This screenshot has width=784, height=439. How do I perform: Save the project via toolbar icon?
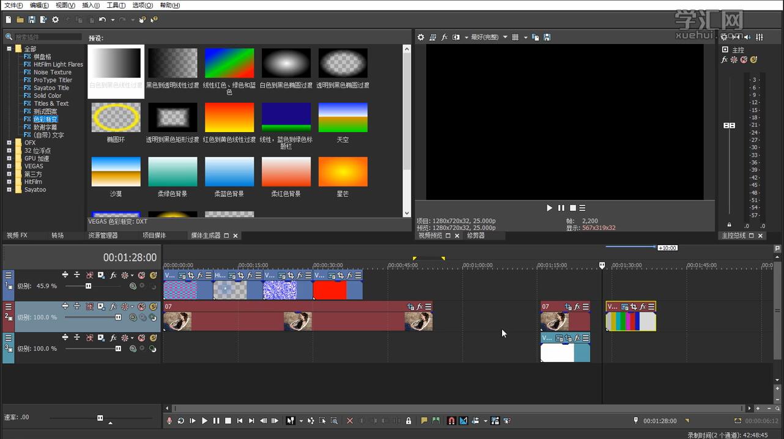click(x=32, y=20)
